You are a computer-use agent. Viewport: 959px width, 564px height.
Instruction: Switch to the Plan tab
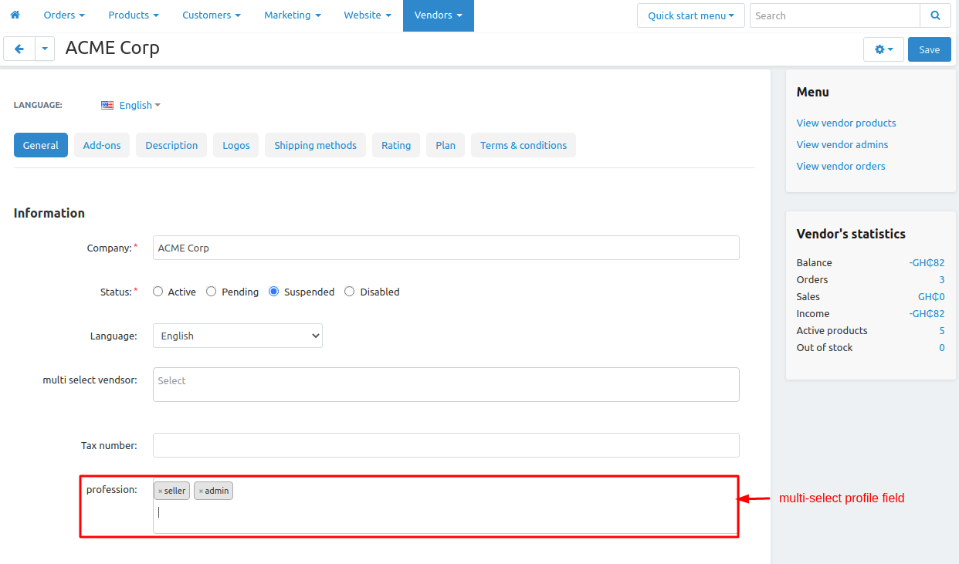point(446,145)
